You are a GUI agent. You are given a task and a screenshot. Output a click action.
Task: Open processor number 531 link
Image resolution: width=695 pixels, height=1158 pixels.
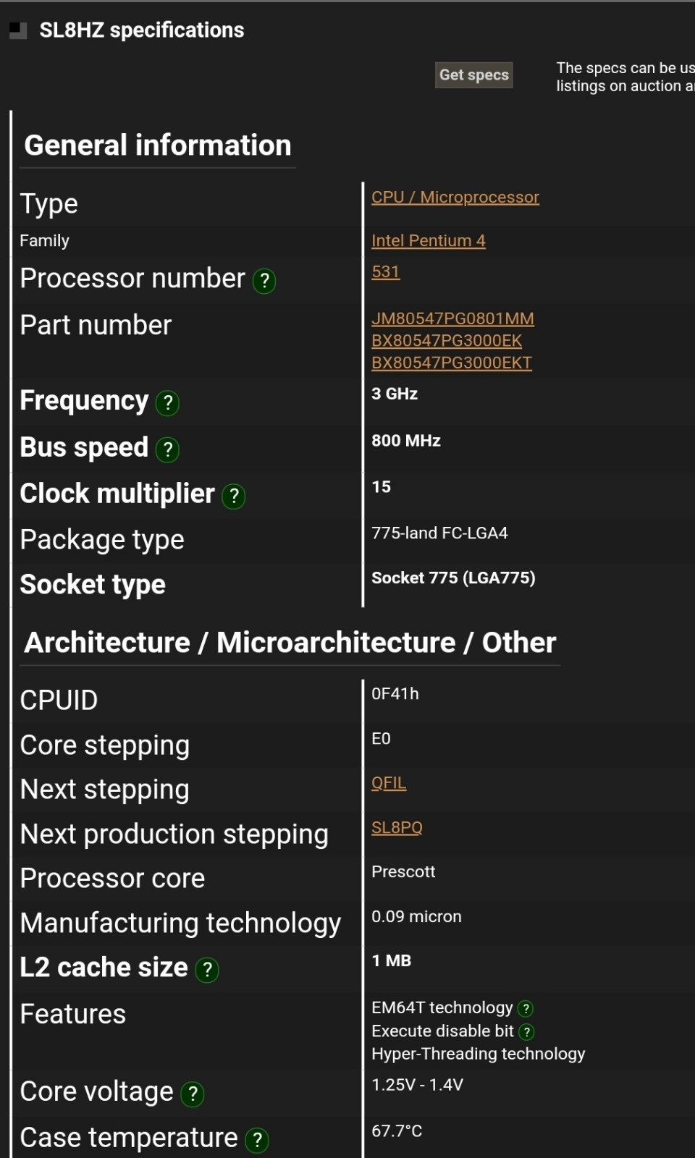(385, 272)
